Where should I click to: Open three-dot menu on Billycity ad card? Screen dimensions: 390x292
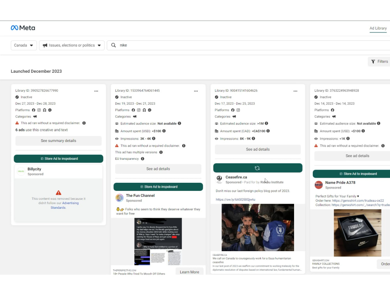(96, 91)
